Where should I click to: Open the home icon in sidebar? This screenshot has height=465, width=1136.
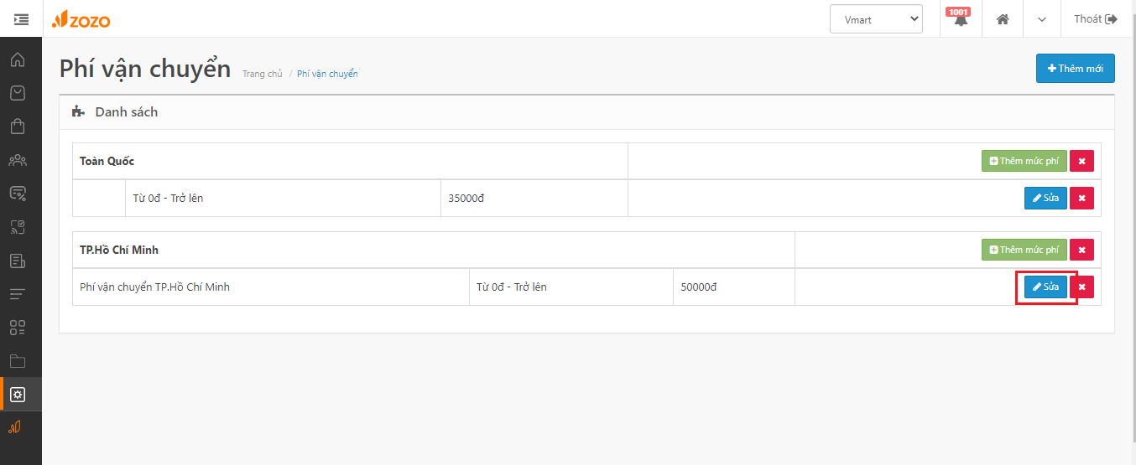coord(18,60)
